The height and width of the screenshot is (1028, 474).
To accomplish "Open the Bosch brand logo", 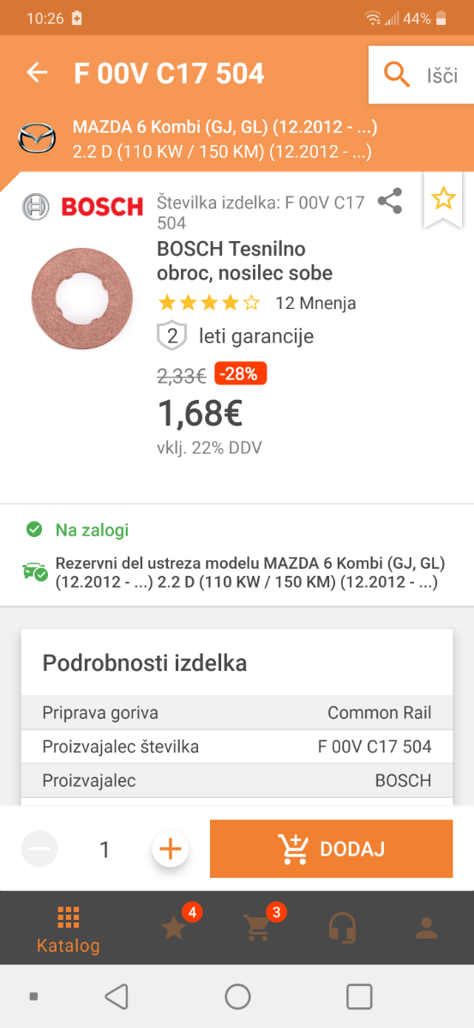I will coord(82,207).
